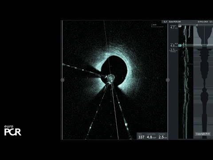213x160 pixels.
Task: Click the longitudinal L-mode vessel view
Action: pos(186,82)
